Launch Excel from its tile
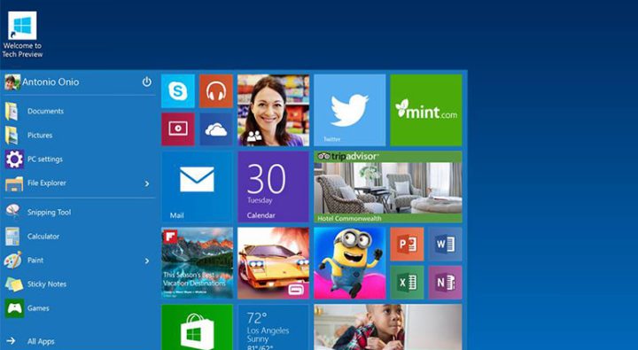This screenshot has height=350, width=638. coord(407,283)
